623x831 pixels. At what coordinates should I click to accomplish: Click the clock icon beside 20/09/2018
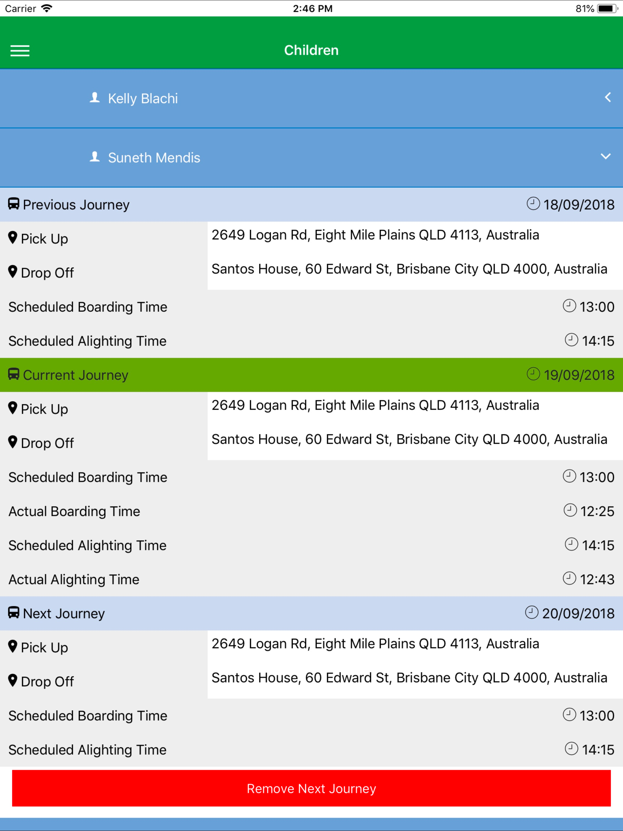(x=532, y=612)
